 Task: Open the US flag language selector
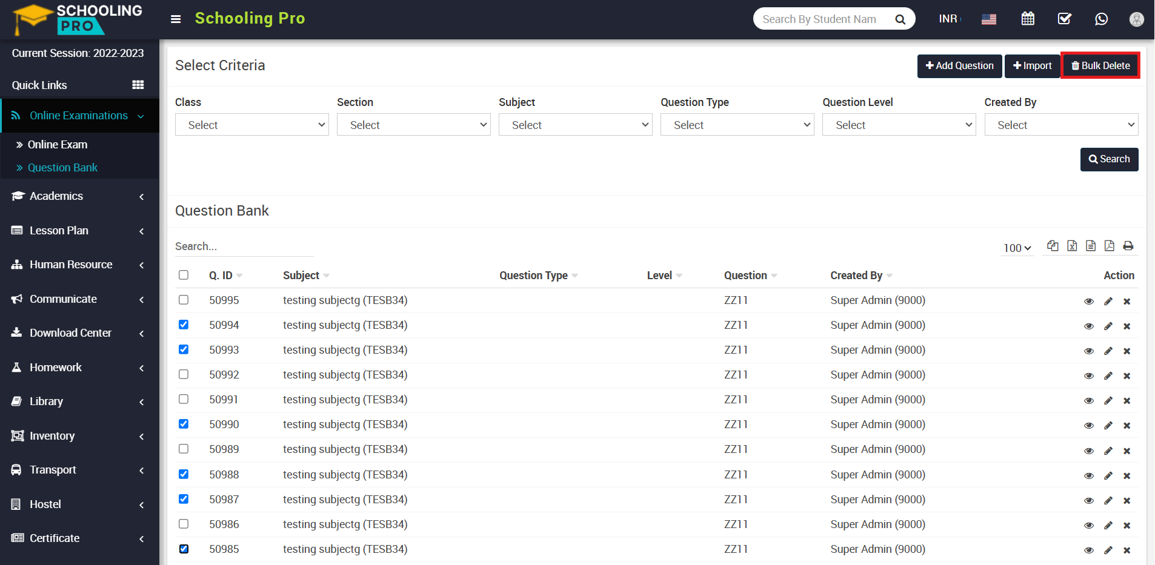pyautogui.click(x=989, y=19)
